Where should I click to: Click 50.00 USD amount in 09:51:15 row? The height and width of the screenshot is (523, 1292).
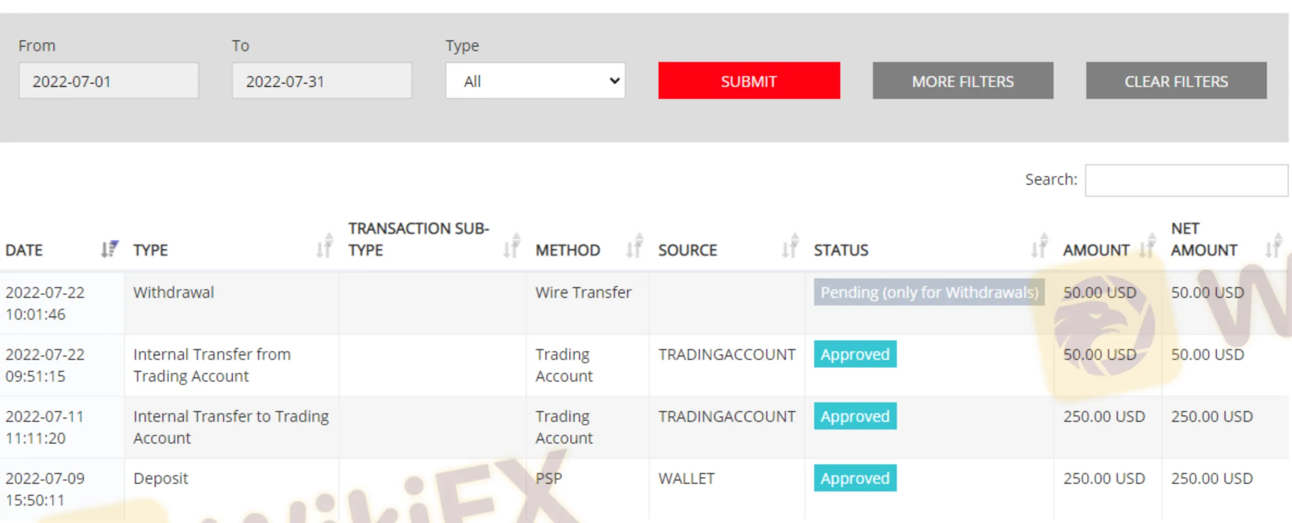(x=1100, y=354)
